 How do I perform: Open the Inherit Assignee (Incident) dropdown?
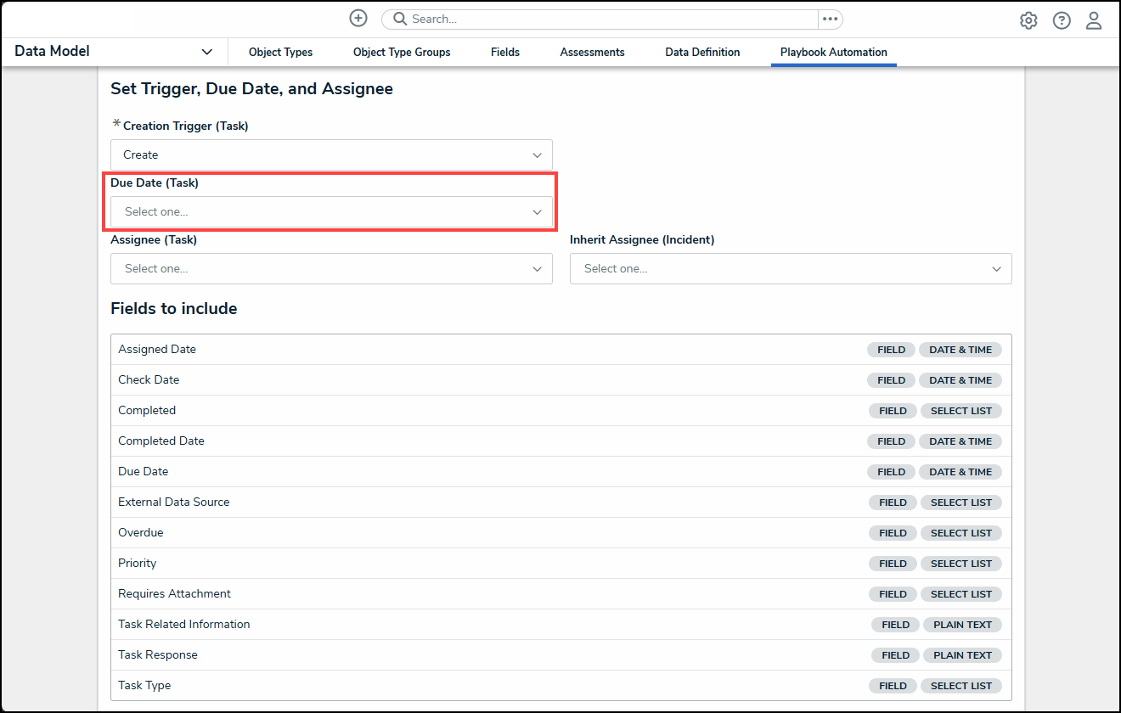click(790, 269)
